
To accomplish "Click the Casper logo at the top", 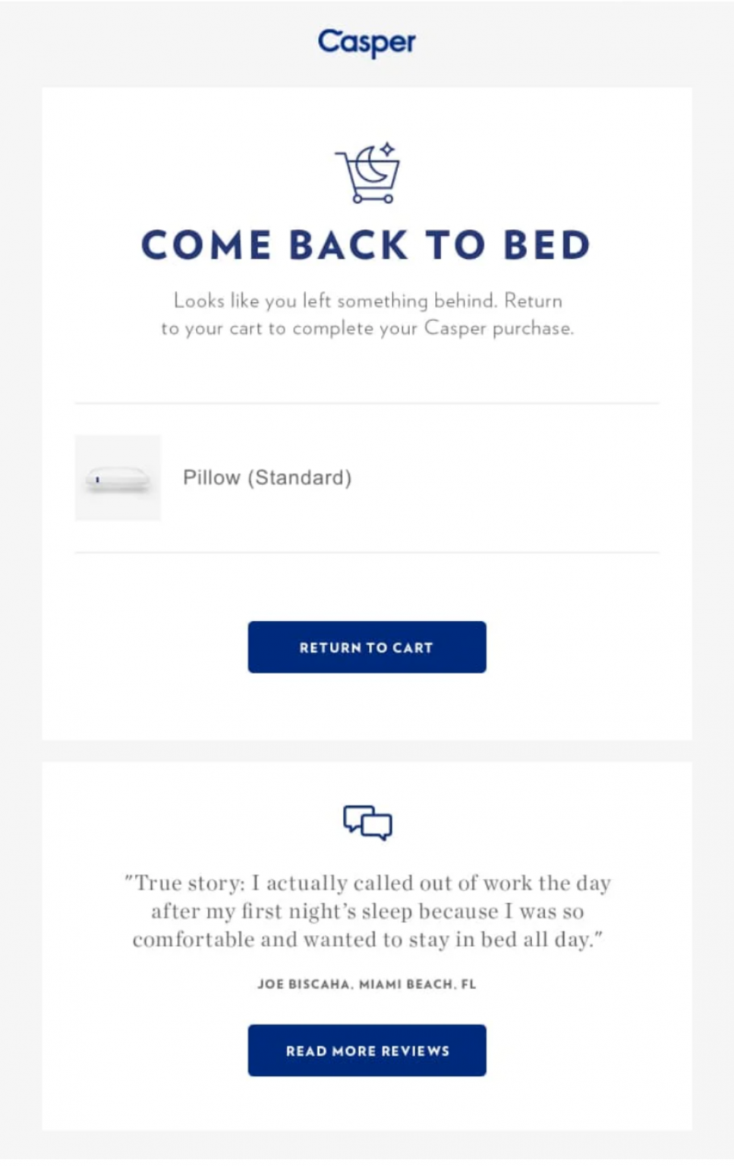I will click(x=367, y=43).
